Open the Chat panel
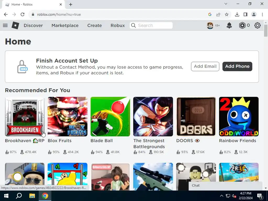The height and width of the screenshot is (201, 268). pyautogui.click(x=225, y=186)
